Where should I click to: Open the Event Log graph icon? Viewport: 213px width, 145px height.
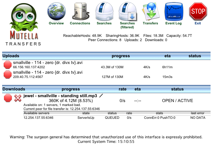[x=174, y=11]
